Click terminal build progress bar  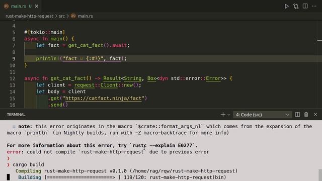tap(83, 177)
